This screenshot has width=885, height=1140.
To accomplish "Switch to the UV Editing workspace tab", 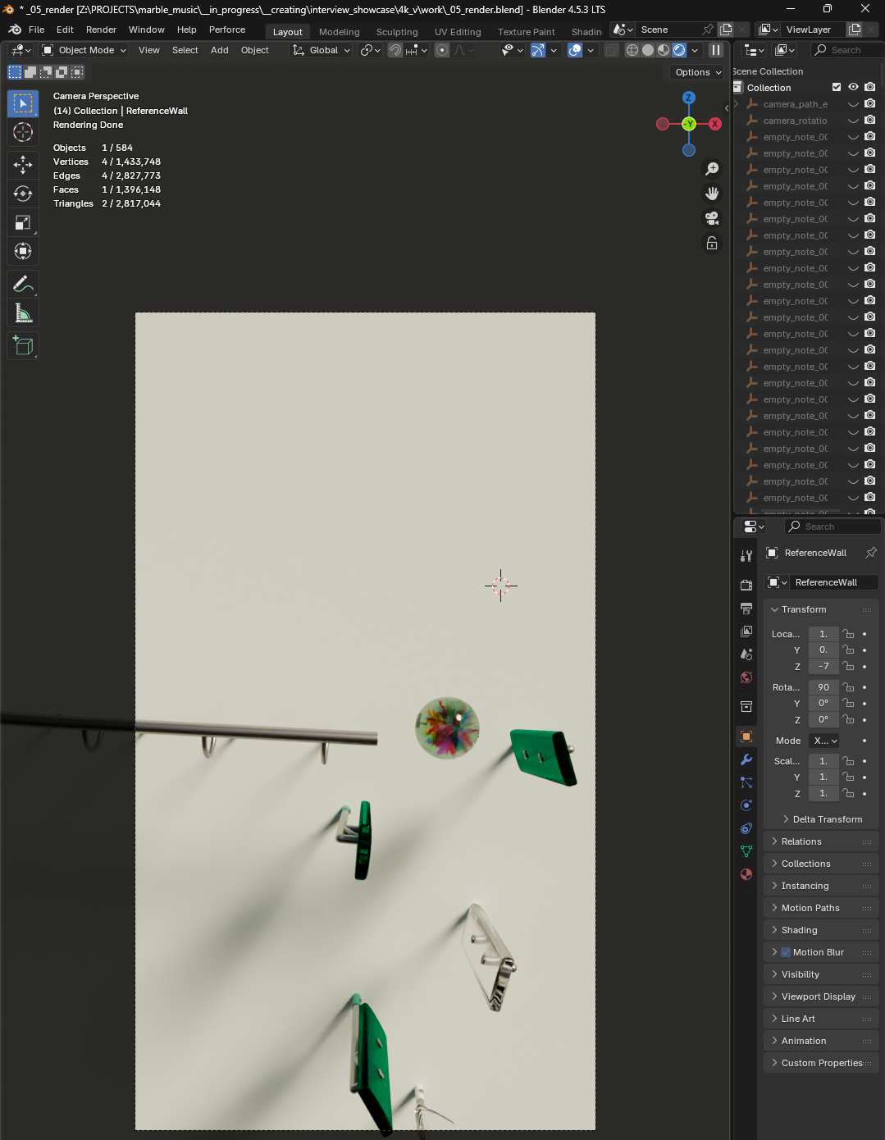I will (457, 32).
